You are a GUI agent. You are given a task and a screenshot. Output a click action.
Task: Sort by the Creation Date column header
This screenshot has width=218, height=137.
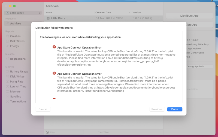pos(103,13)
